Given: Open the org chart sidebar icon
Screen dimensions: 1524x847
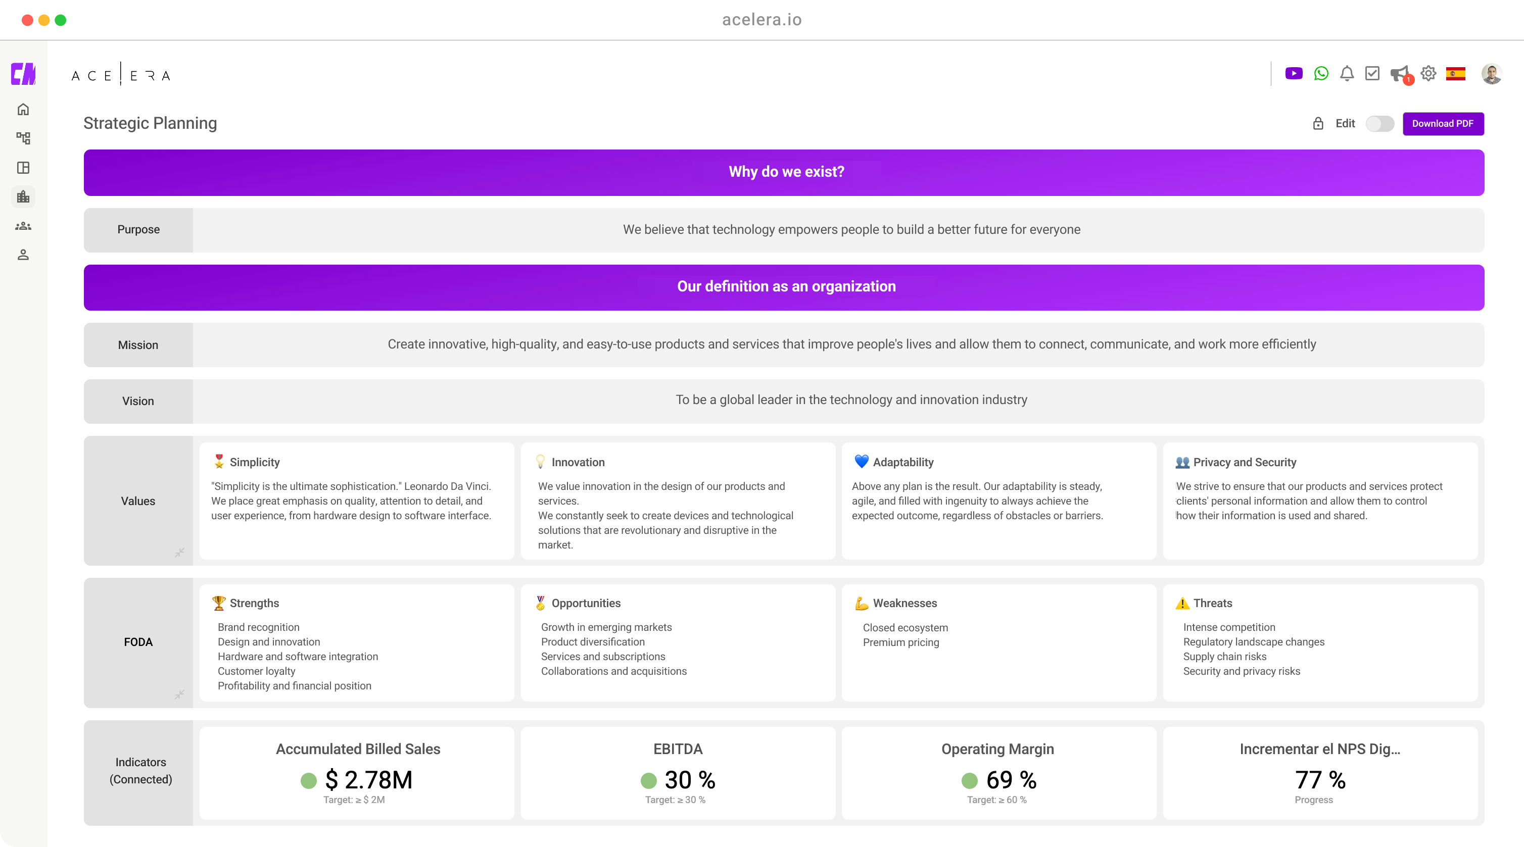Looking at the screenshot, I should coord(23,138).
